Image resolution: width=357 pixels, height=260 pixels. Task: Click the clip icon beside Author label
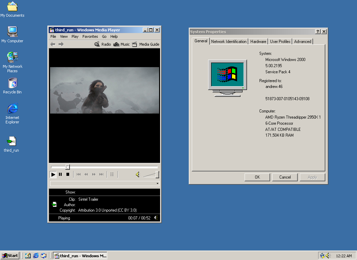point(54,204)
